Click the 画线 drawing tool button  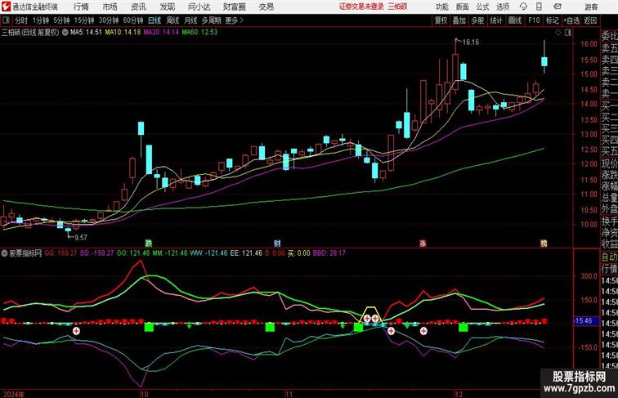(x=515, y=20)
